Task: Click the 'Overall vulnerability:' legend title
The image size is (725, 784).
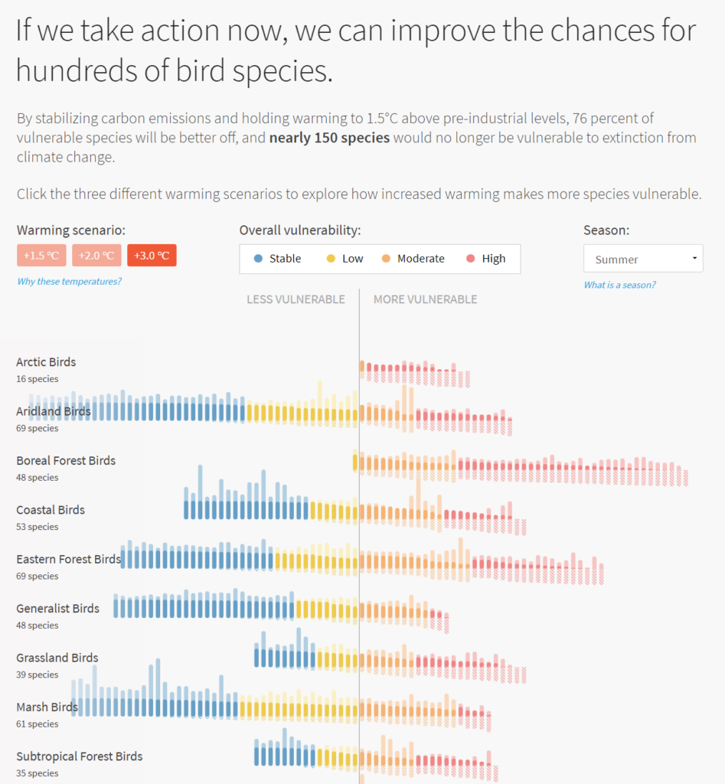Action: [x=299, y=230]
